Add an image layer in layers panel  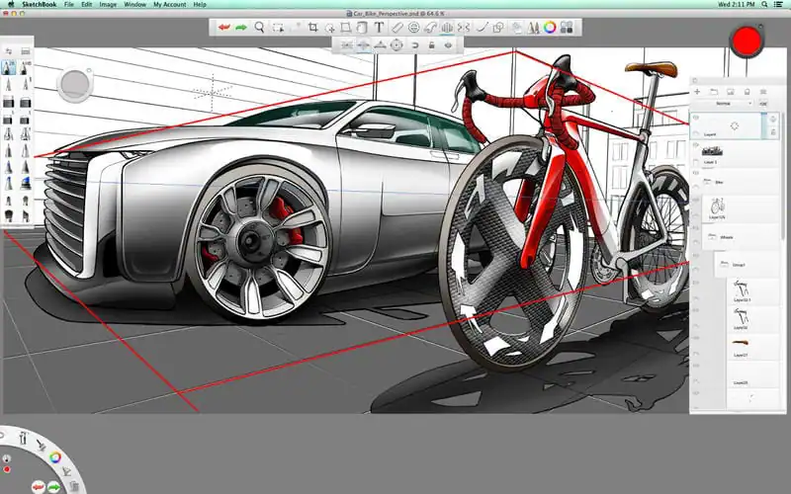[730, 91]
